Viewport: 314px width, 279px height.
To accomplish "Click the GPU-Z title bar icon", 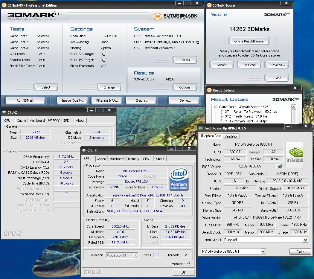I will (201, 128).
